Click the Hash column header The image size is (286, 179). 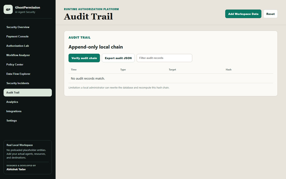point(229,70)
